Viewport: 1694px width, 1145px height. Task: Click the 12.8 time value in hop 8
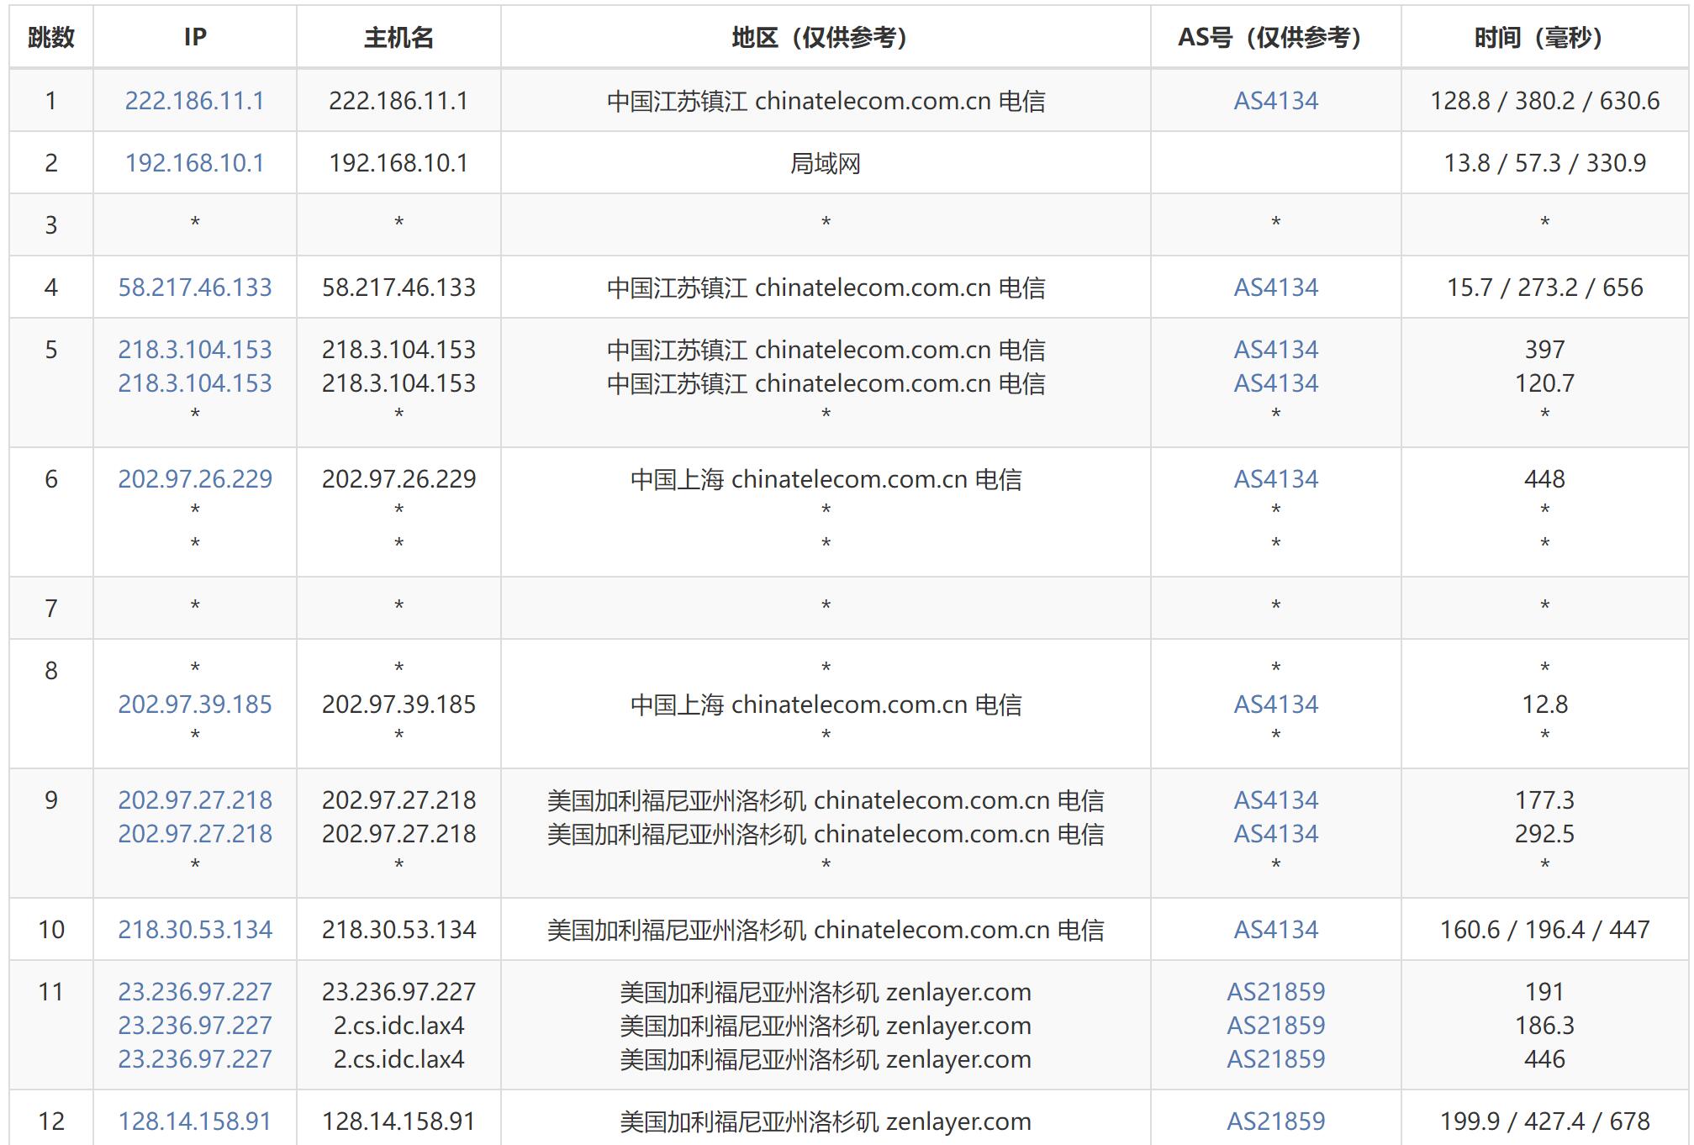[1544, 704]
